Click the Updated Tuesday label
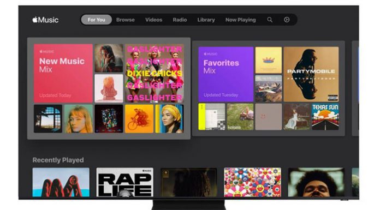Image resolution: width=380 pixels, height=210 pixels. point(221,95)
